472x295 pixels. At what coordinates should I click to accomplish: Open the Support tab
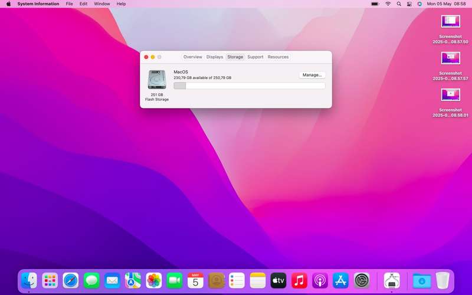click(255, 57)
